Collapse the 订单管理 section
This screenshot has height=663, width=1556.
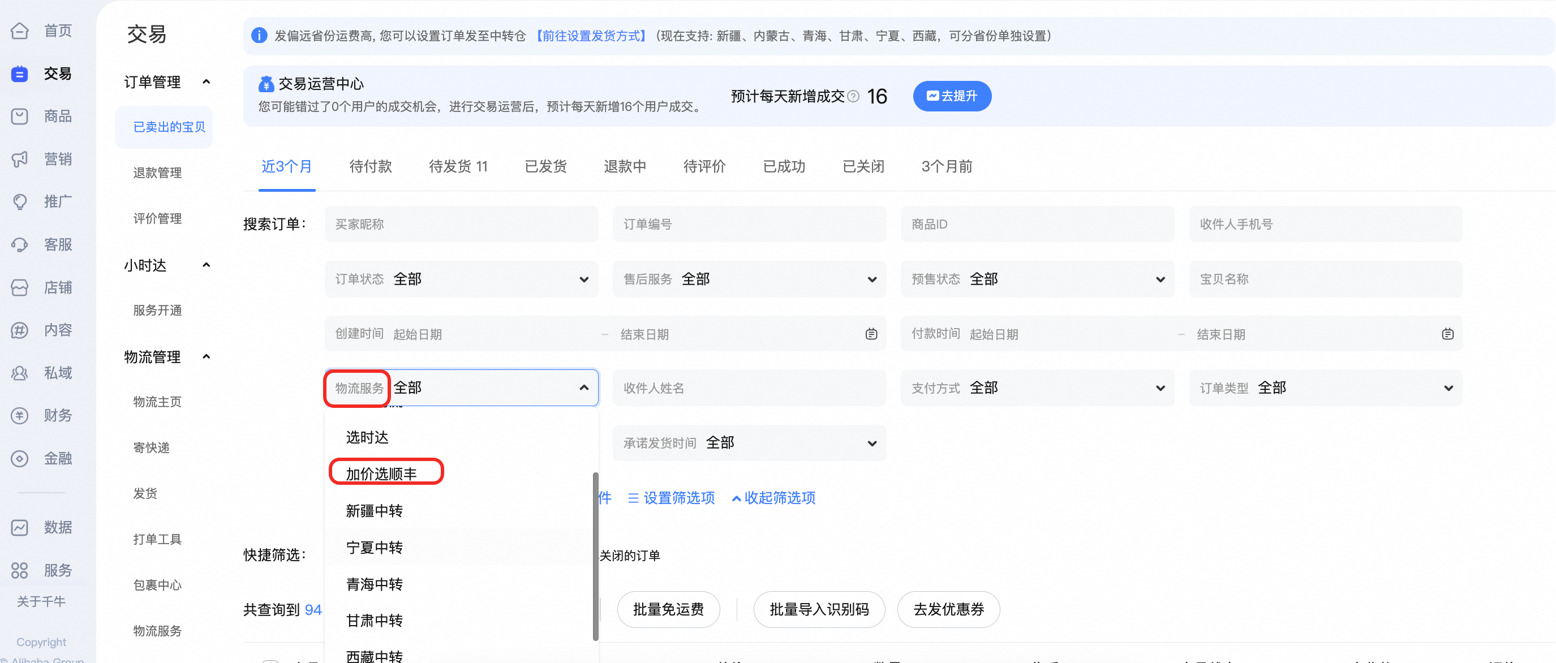206,81
